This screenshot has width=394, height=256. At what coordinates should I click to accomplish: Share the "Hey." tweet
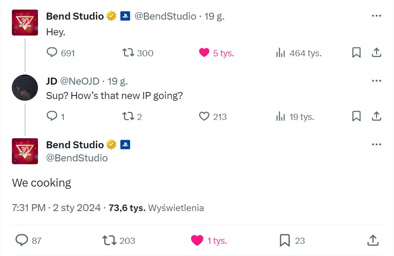tap(377, 53)
